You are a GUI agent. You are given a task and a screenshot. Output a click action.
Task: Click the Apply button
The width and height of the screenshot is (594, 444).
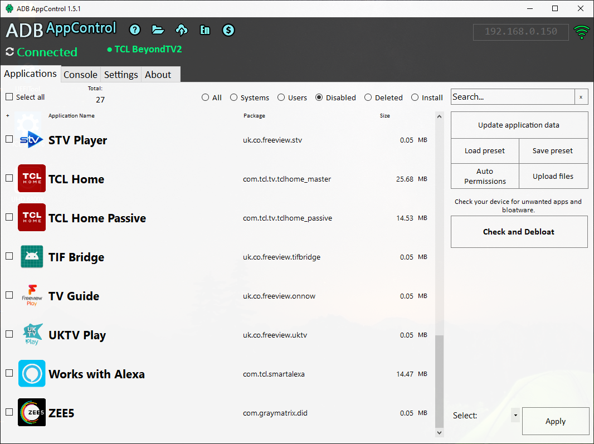(x=556, y=421)
